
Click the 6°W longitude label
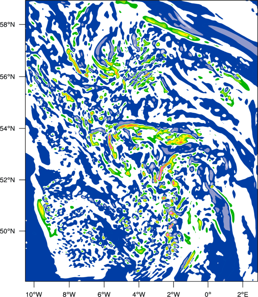104,294
